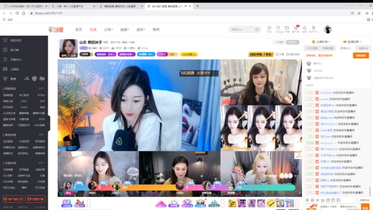Click the 福利签到 check-in icon
373x210 pixels.
click(293, 54)
